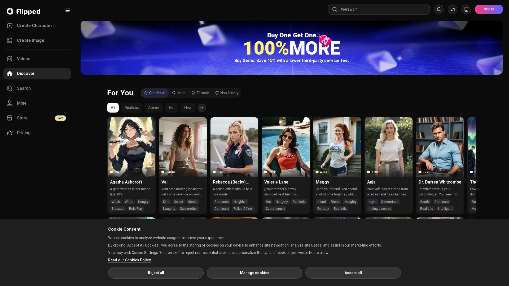Expand more category filters chevron
This screenshot has height=286, width=509.
pyautogui.click(x=202, y=108)
